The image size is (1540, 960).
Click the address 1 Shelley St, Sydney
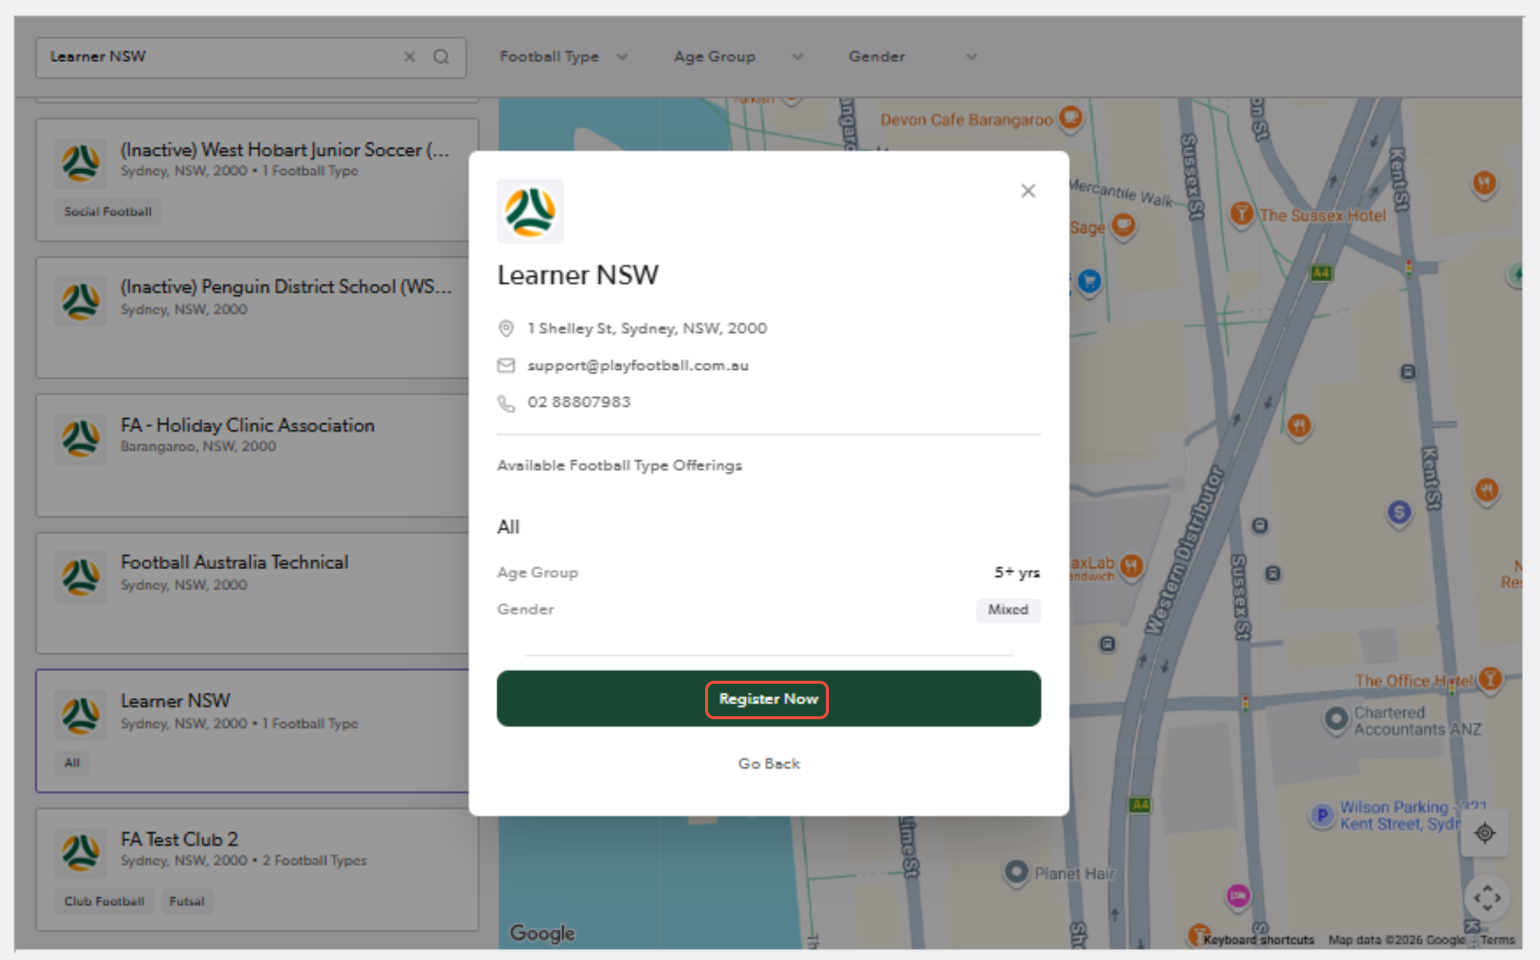pos(647,328)
